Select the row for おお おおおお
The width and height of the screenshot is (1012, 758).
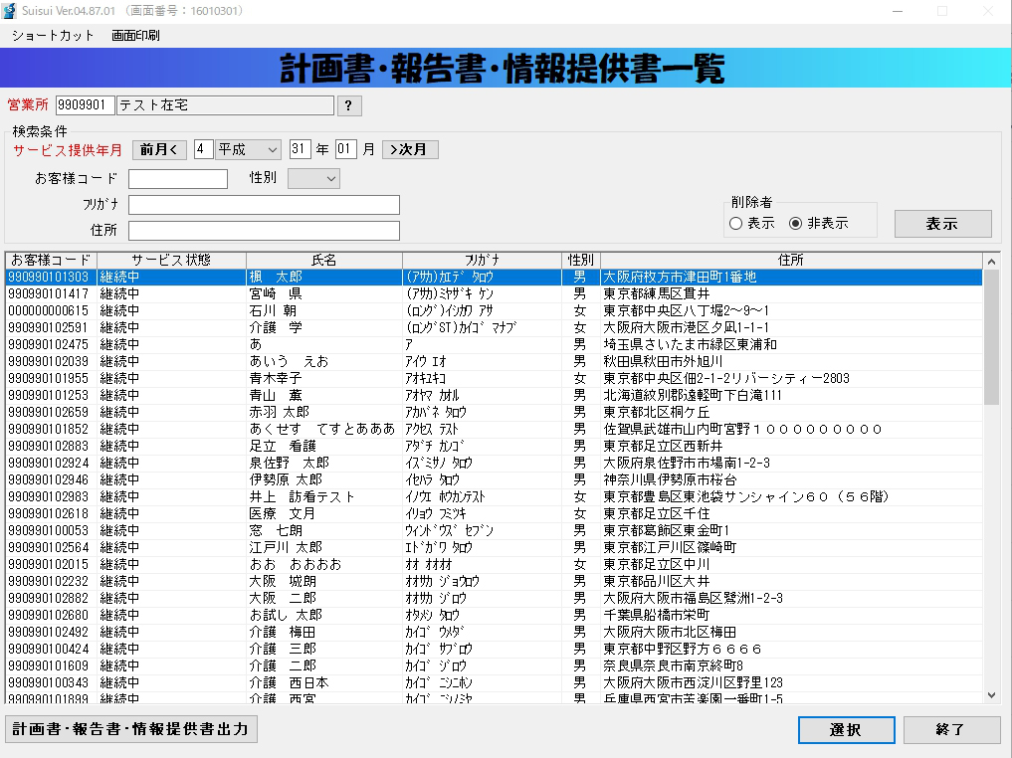click(494, 564)
